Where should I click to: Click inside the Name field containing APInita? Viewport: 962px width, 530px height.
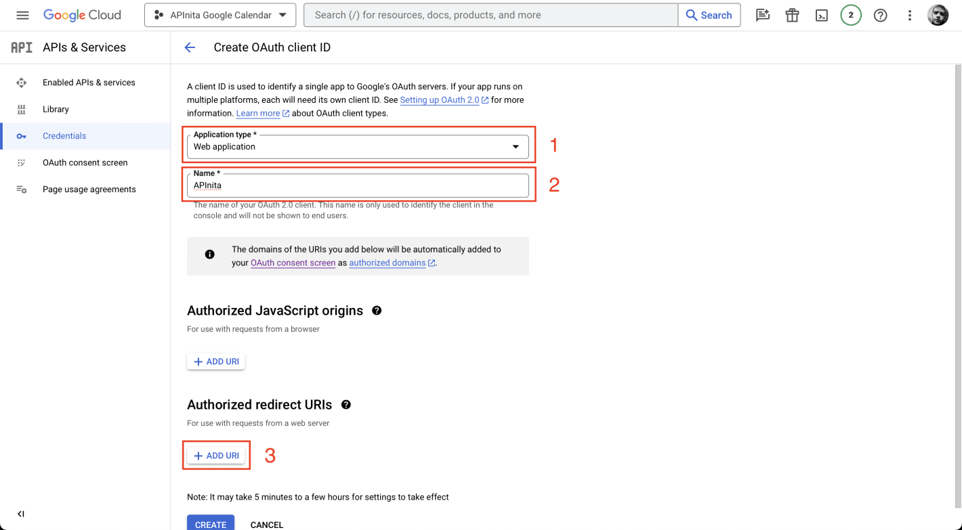click(358, 185)
